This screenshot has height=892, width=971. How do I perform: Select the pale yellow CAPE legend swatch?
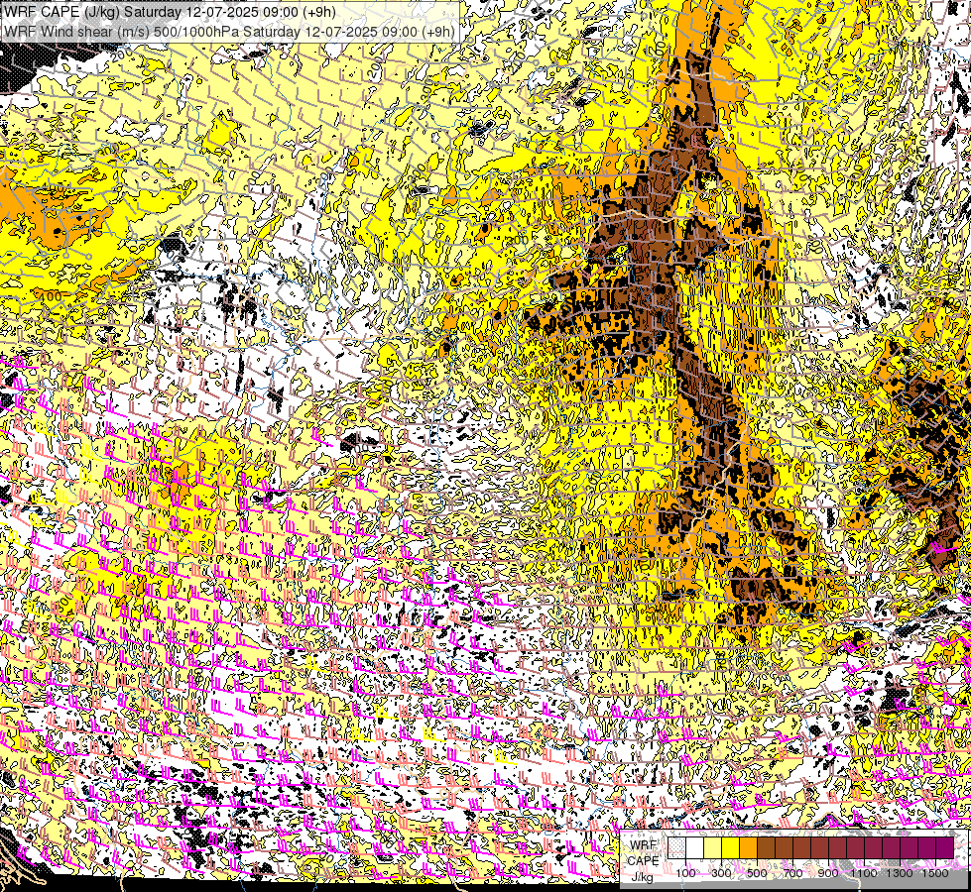pyautogui.click(x=713, y=847)
